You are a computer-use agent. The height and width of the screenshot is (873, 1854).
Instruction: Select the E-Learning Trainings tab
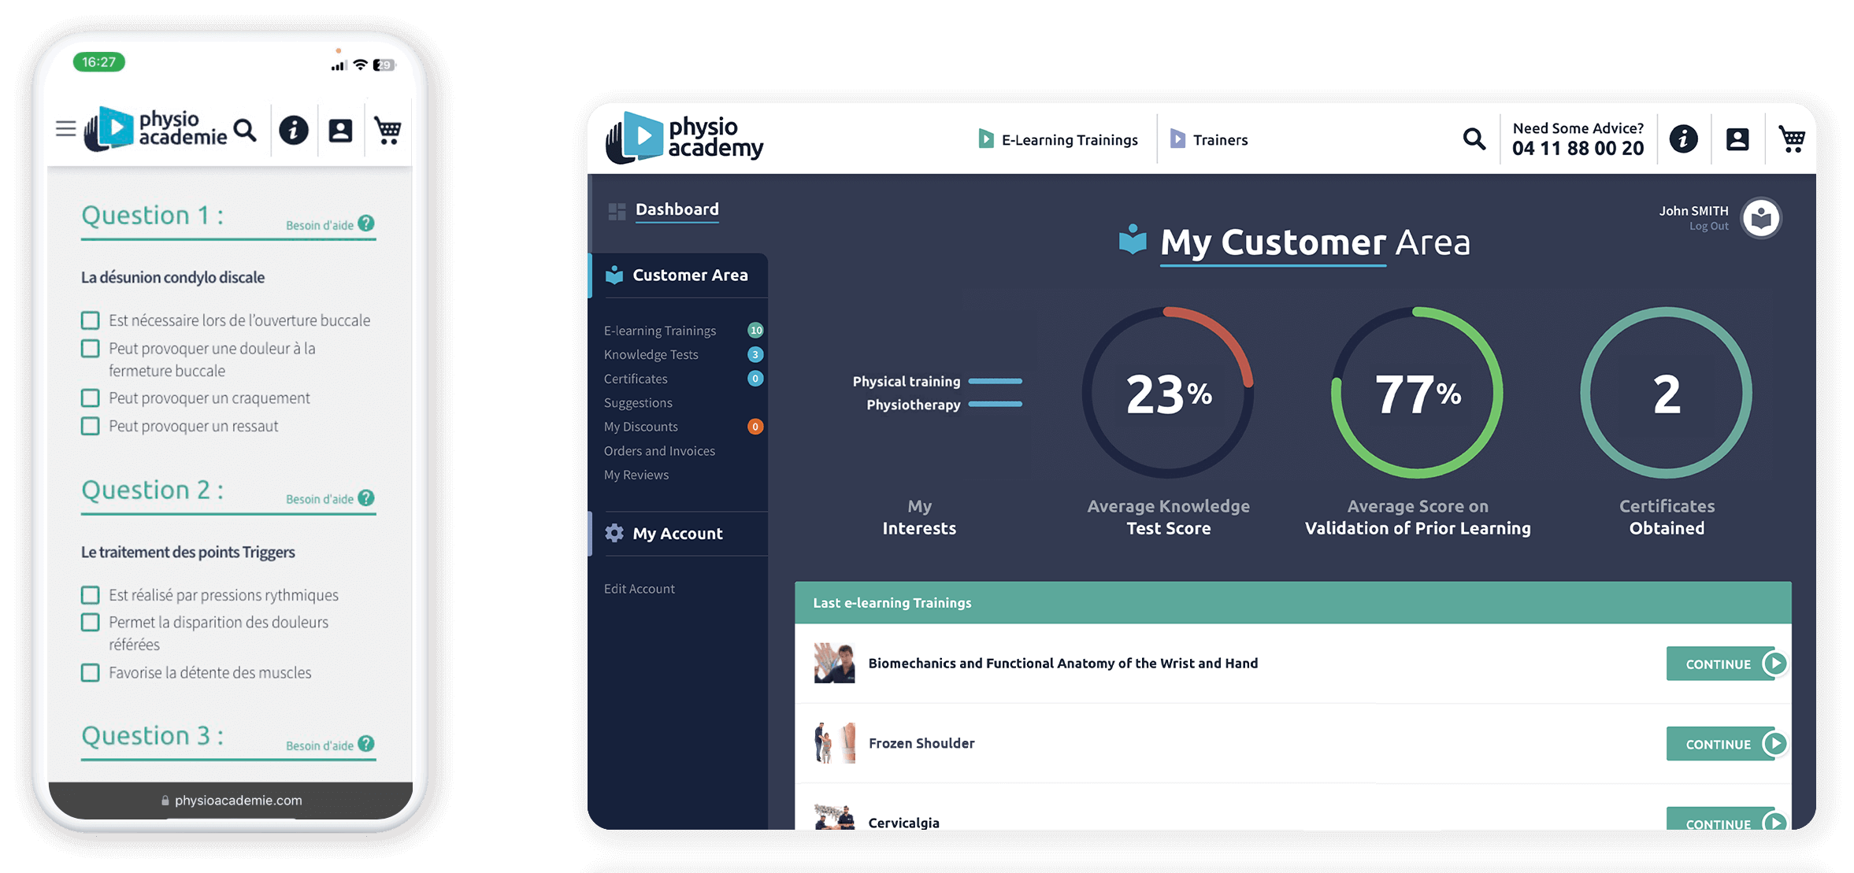[x=1056, y=139]
